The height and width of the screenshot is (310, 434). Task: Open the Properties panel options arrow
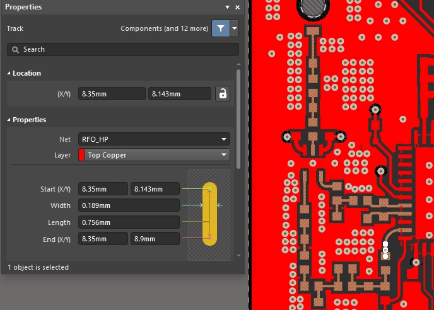[x=227, y=7]
